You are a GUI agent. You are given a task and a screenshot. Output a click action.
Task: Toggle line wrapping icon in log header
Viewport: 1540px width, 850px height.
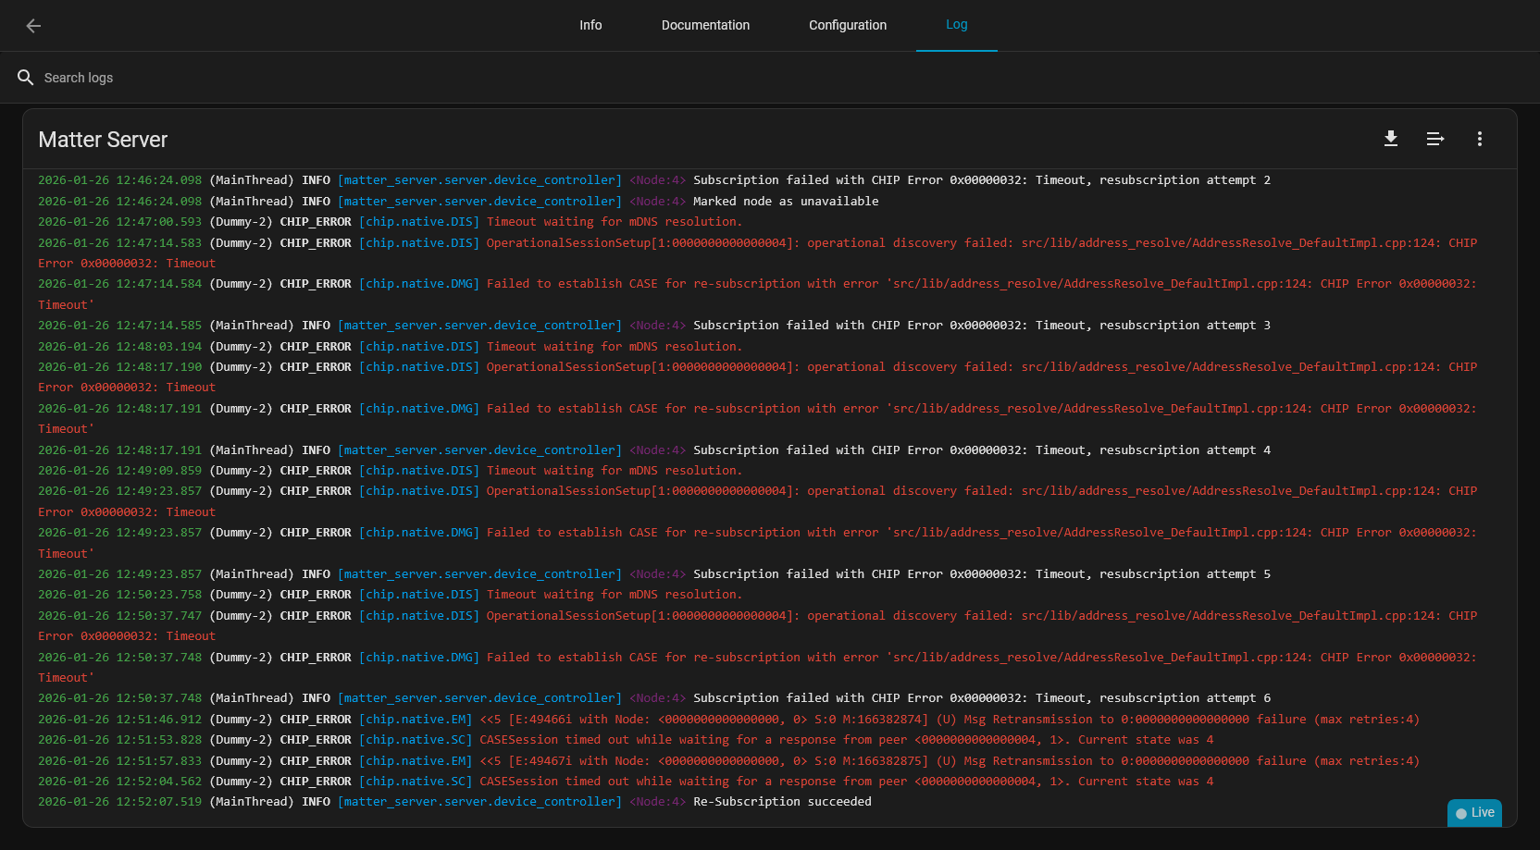[1434, 139]
